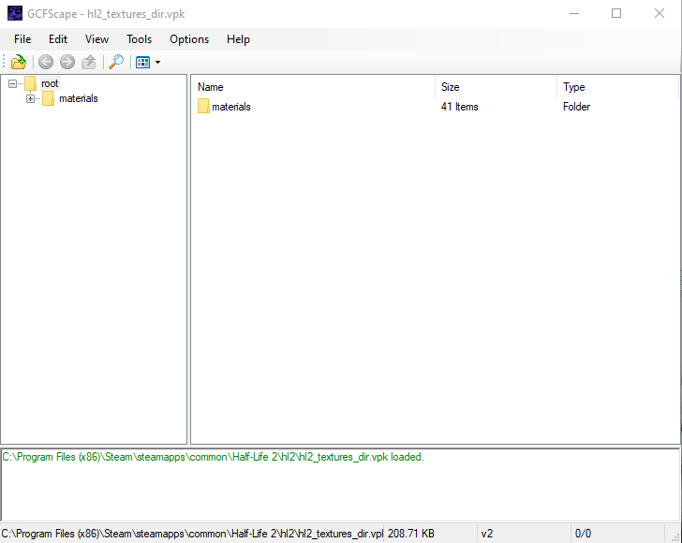Select the materials label in tree

tap(79, 98)
